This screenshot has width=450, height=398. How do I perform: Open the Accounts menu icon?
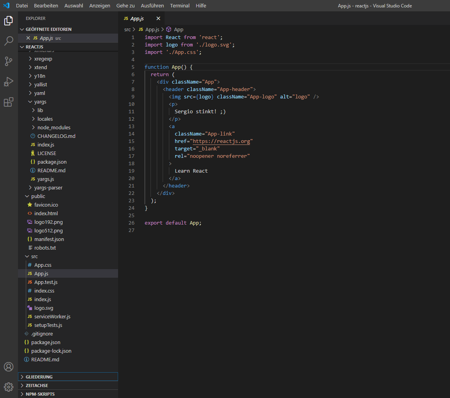[x=9, y=367]
